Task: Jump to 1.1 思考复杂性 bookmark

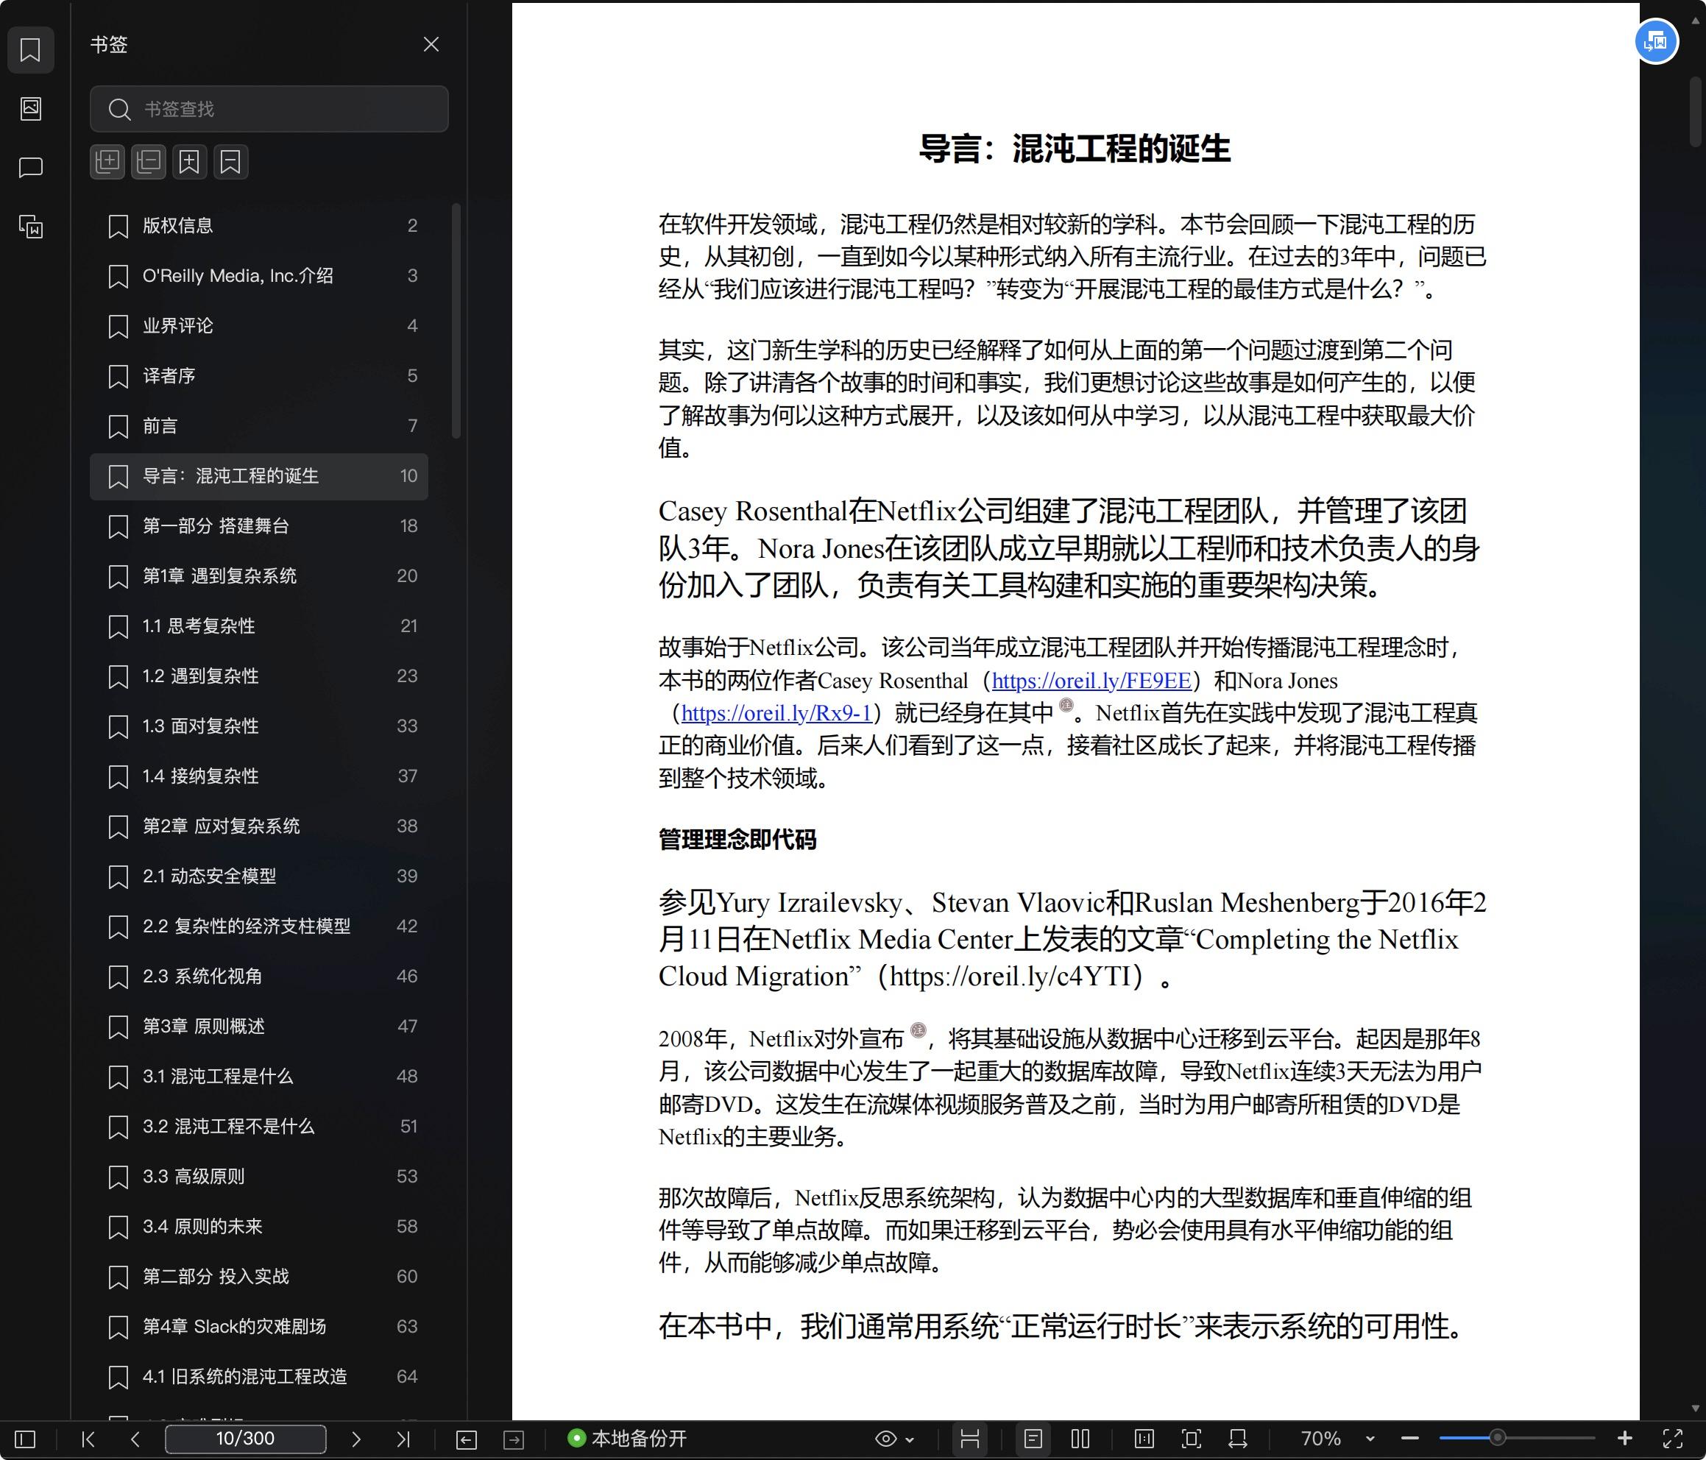Action: point(258,627)
